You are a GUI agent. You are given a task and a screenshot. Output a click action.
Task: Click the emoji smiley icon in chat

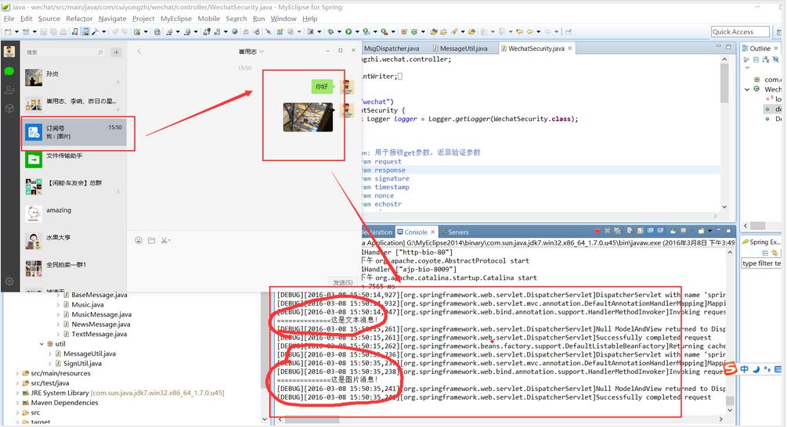click(x=139, y=240)
